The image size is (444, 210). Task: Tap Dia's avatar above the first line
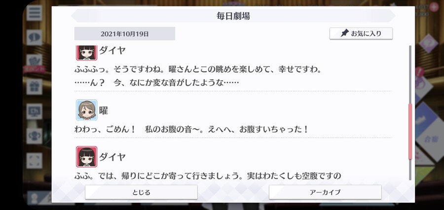pyautogui.click(x=87, y=52)
